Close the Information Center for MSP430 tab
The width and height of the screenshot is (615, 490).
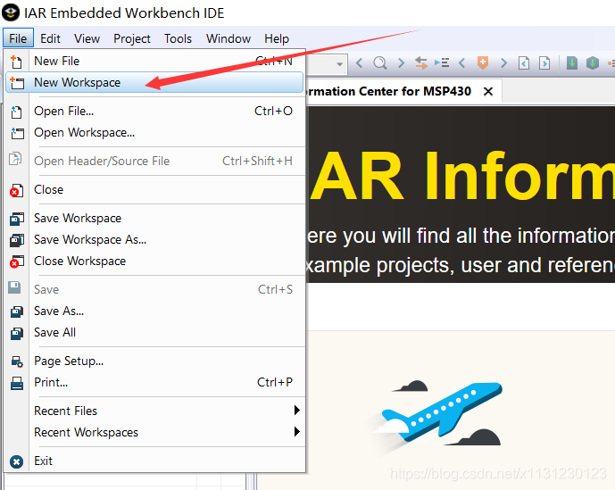488,91
